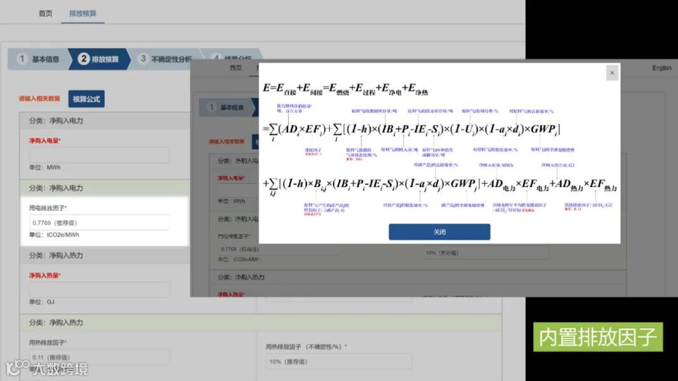
Task: Open the 首页 tab in the back window
Action: (x=45, y=13)
